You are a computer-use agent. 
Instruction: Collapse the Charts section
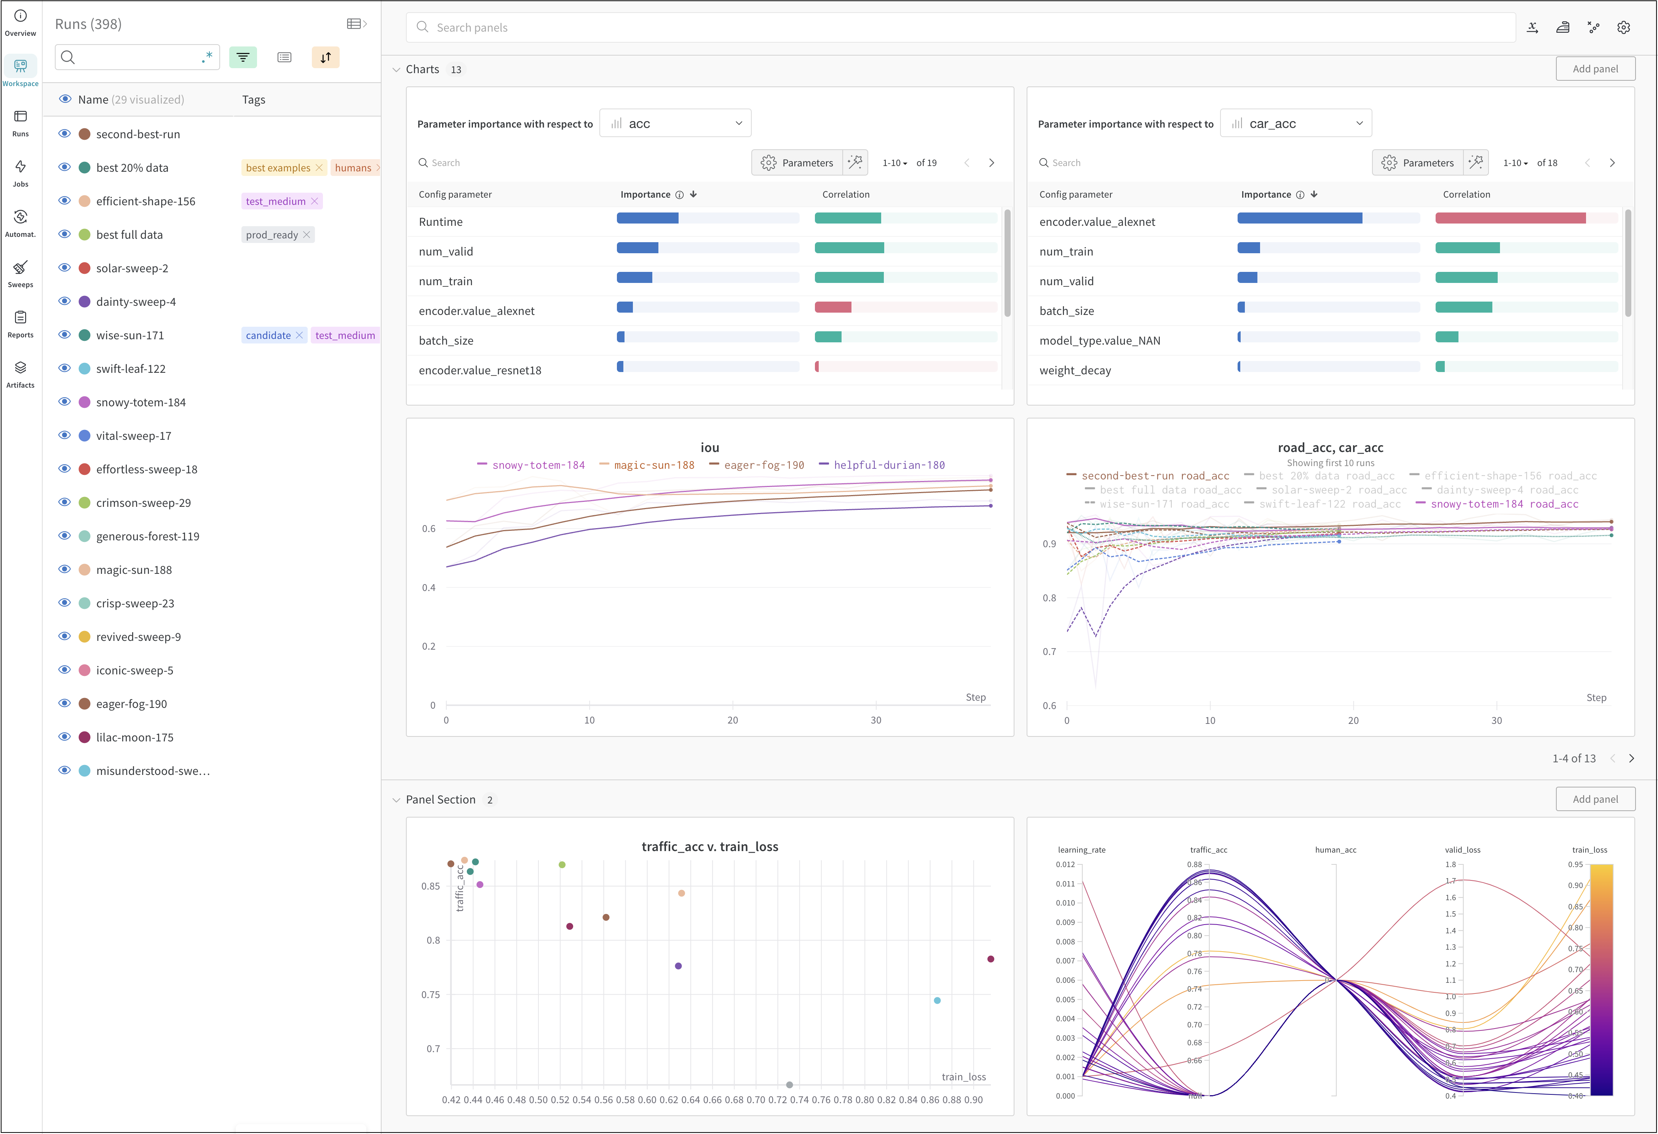pos(398,69)
